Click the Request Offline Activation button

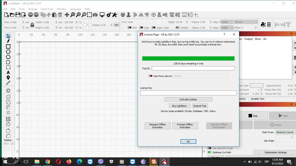point(158,126)
